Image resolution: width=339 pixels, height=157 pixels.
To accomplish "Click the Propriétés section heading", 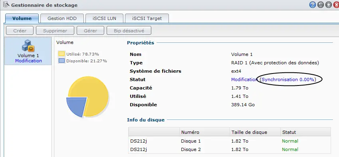I will (141, 43).
